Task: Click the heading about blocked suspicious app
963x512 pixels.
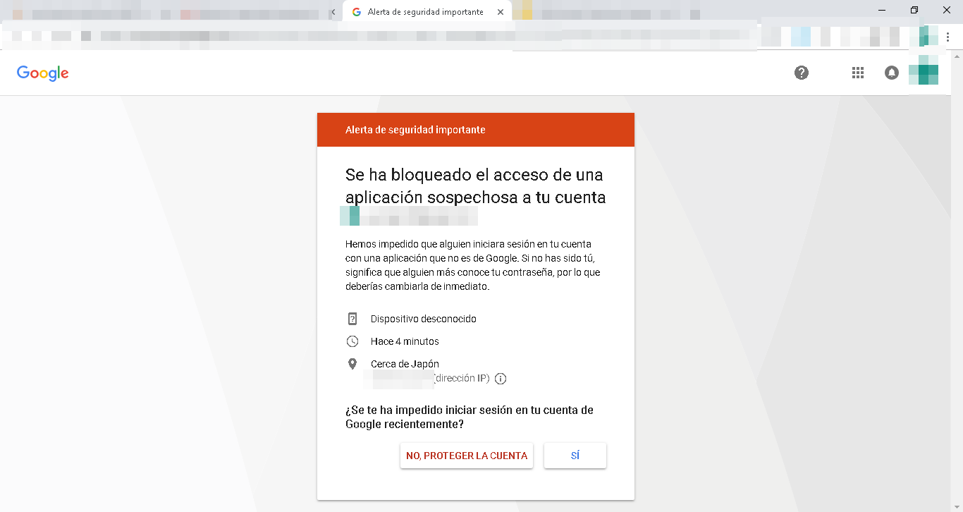Action: click(x=476, y=186)
